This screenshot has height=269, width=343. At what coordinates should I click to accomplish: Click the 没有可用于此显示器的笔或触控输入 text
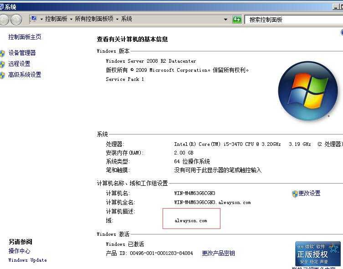[x=218, y=170]
